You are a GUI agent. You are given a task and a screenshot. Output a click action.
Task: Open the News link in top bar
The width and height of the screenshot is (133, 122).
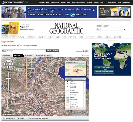47,2
